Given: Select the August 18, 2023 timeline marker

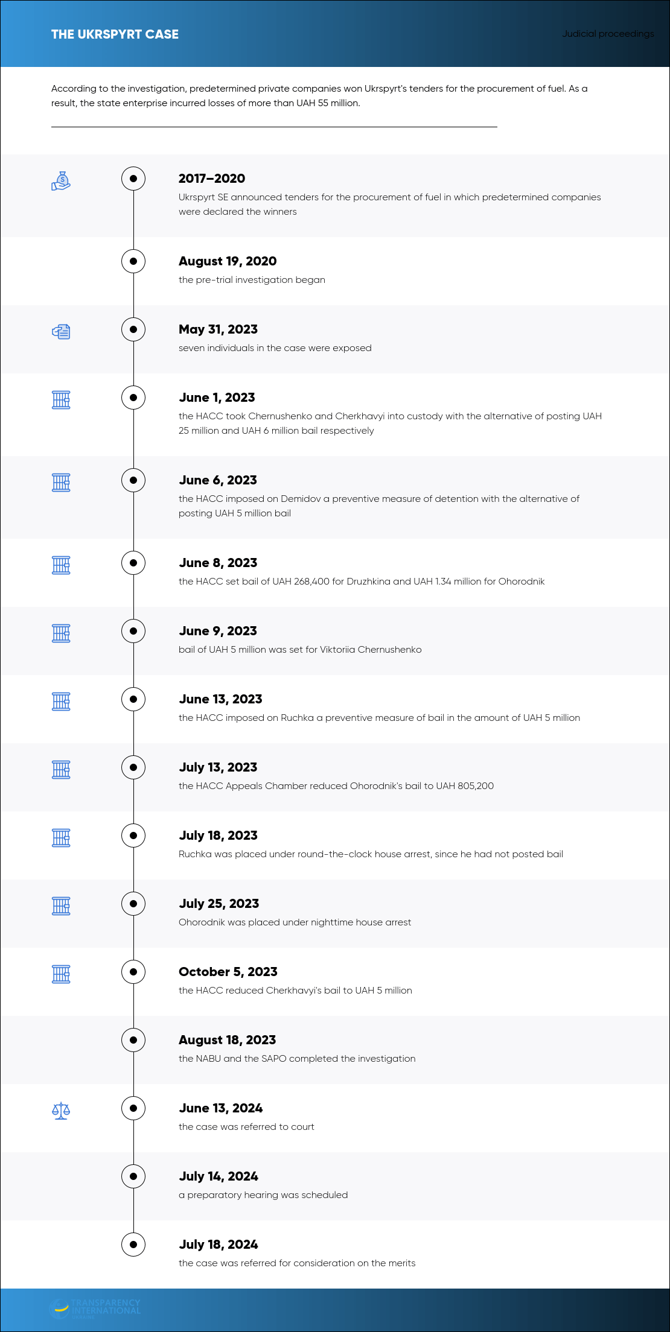Looking at the screenshot, I should pyautogui.click(x=133, y=1040).
